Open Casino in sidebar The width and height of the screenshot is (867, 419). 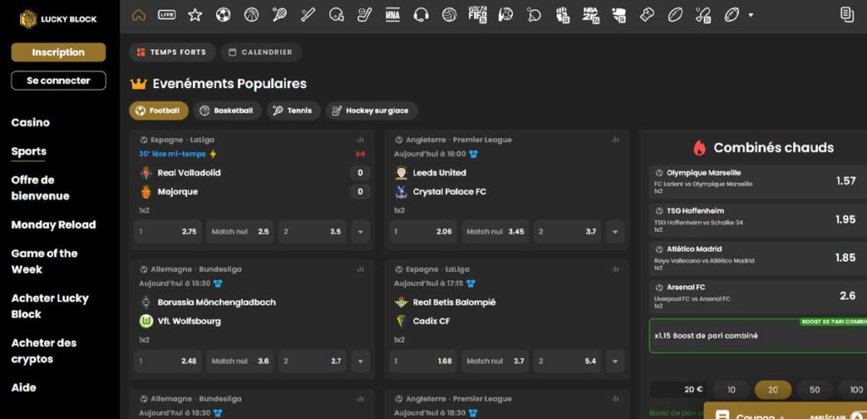(x=30, y=123)
